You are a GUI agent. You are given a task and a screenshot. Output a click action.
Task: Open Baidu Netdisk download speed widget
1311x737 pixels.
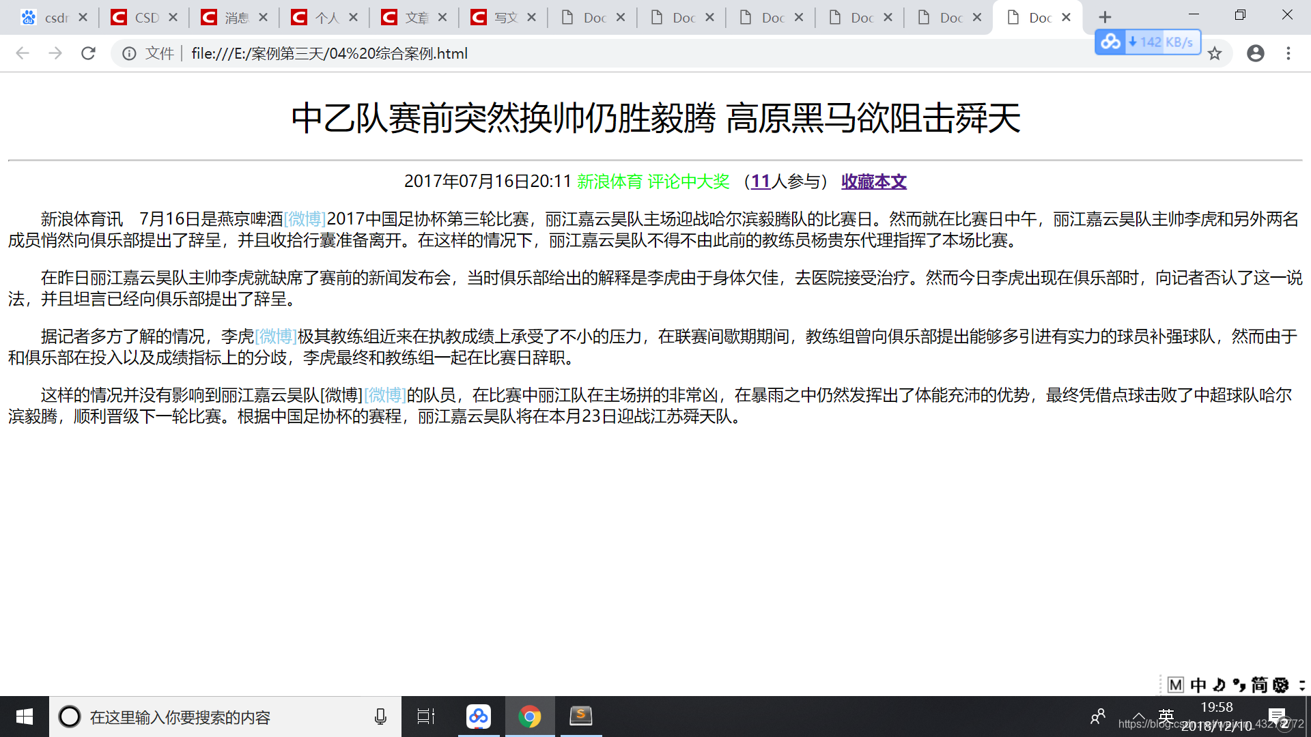tap(1148, 42)
